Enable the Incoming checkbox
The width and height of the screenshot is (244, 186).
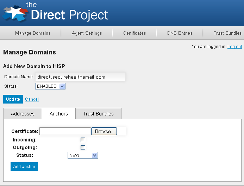[83, 140]
